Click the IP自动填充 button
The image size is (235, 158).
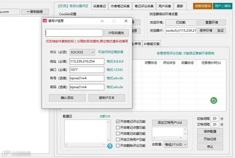[116, 33]
